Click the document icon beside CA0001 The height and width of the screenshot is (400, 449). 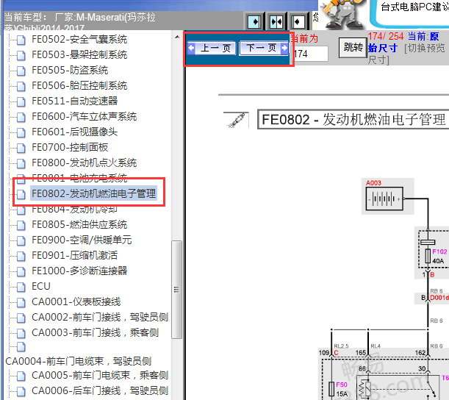coord(21,302)
